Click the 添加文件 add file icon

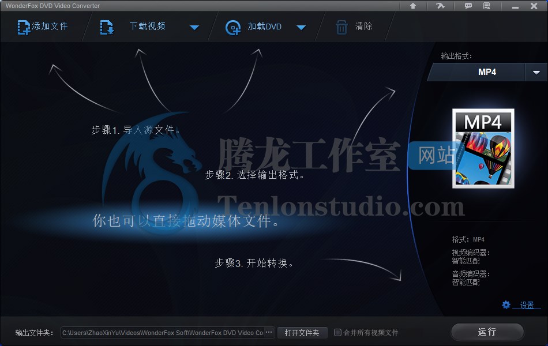24,27
